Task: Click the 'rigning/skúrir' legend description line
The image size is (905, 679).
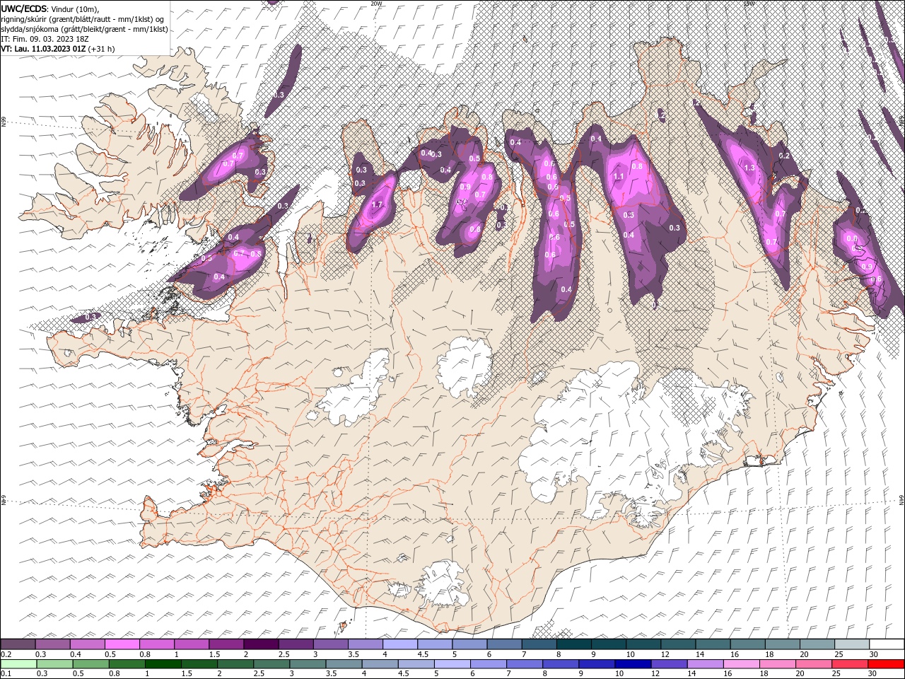Action: (83, 19)
